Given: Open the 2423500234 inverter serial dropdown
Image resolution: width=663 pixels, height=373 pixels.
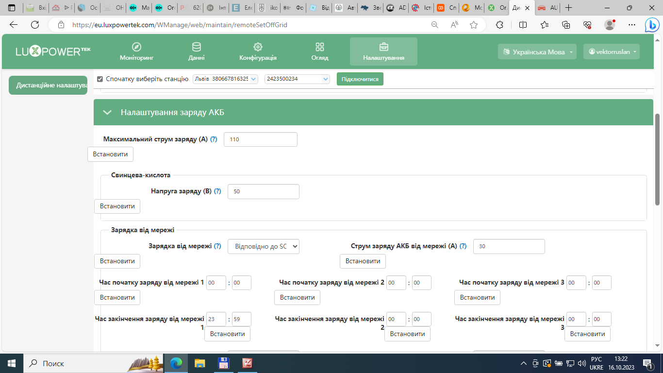Looking at the screenshot, I should coord(297,79).
